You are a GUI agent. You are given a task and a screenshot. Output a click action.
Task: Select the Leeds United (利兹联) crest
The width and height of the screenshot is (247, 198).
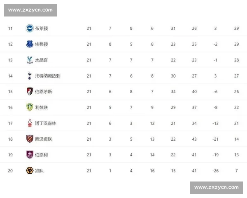click(30, 107)
